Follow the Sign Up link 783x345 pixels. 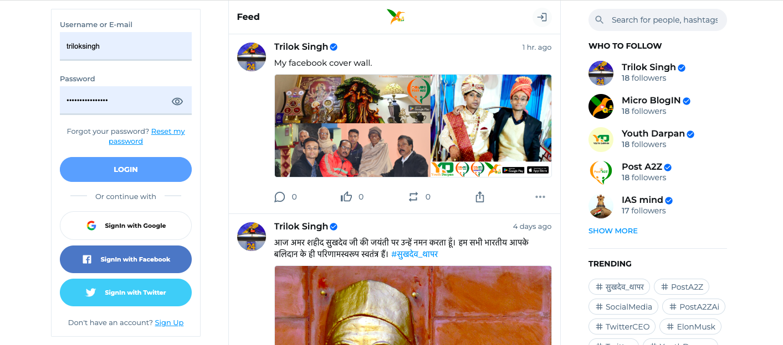click(x=169, y=322)
